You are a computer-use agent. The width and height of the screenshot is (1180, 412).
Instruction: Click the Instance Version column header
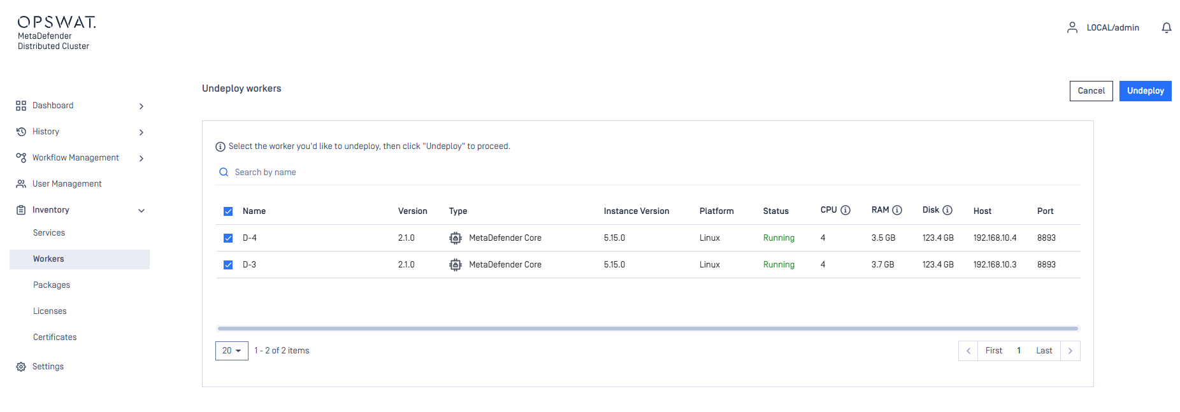click(637, 211)
